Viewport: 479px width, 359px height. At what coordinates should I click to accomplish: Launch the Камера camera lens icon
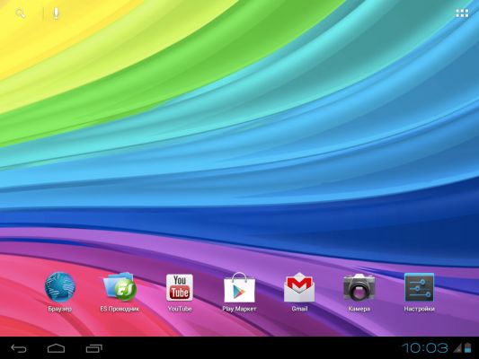pos(359,287)
